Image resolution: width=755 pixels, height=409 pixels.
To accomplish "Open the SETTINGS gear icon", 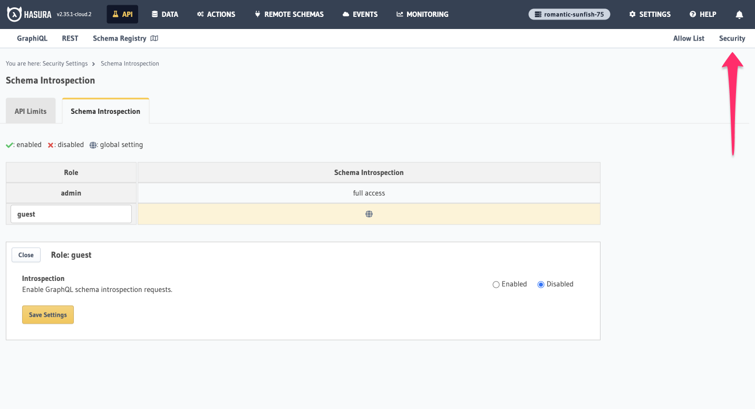I will 632,14.
